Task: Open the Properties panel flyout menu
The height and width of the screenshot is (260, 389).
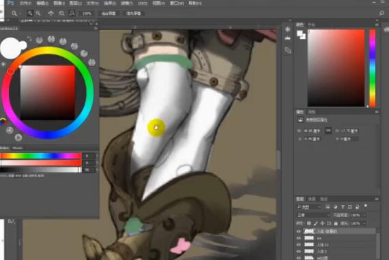Action: click(x=377, y=112)
